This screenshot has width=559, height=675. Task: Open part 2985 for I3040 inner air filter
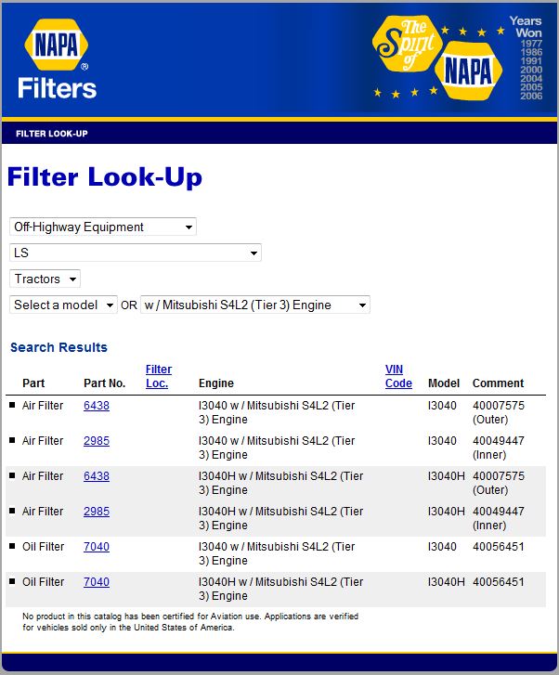click(97, 441)
